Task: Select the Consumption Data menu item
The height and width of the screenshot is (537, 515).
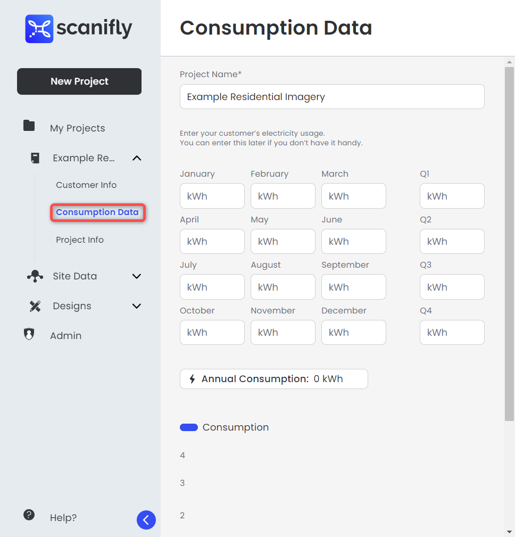Action: click(97, 212)
